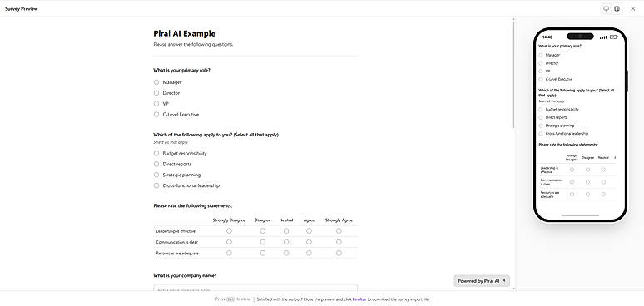Click the Strongly Agree column header
Viewport: 644px width, 306px height.
pyautogui.click(x=339, y=220)
